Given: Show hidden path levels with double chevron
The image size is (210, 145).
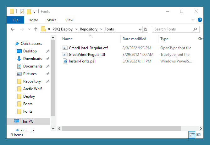Looking at the screenshot, I should click(x=49, y=29).
